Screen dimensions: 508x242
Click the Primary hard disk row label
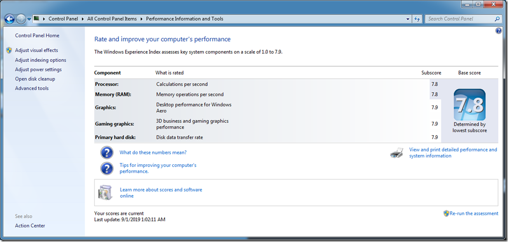(115, 138)
